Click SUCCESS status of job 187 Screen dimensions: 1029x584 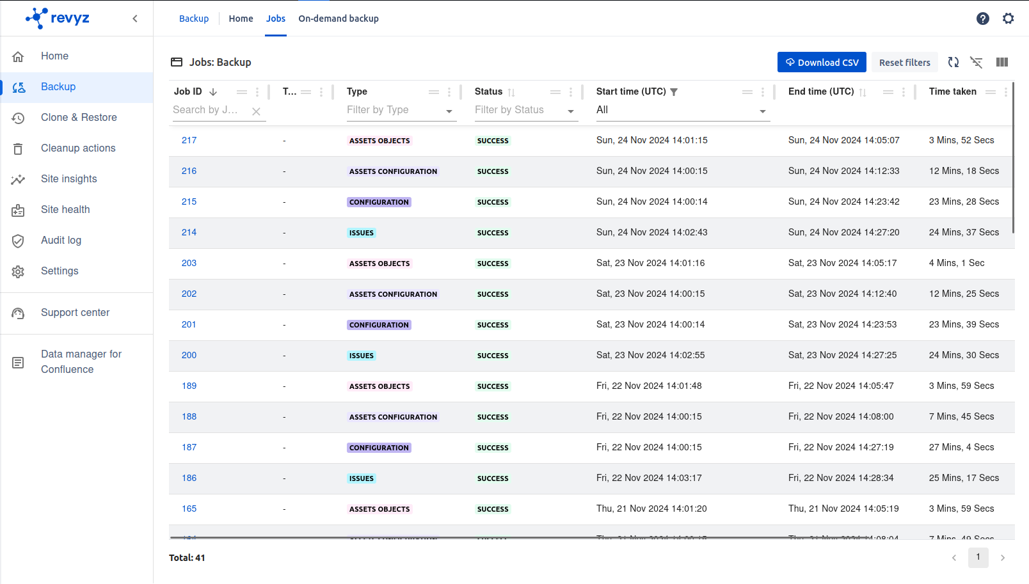click(x=493, y=448)
